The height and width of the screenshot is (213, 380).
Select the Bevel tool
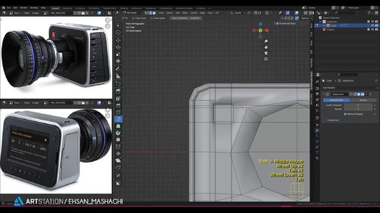point(118,105)
